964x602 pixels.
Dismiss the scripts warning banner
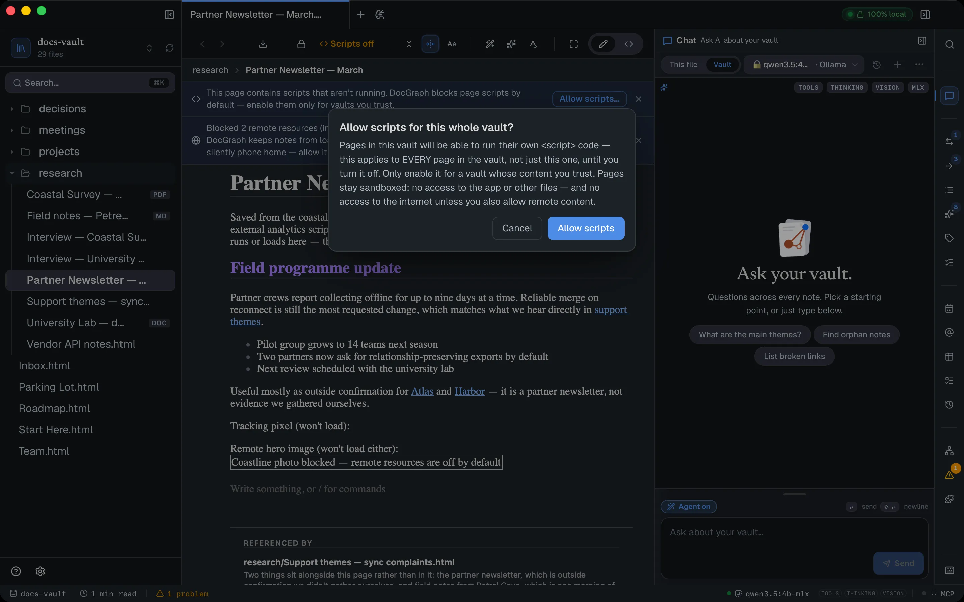639,99
